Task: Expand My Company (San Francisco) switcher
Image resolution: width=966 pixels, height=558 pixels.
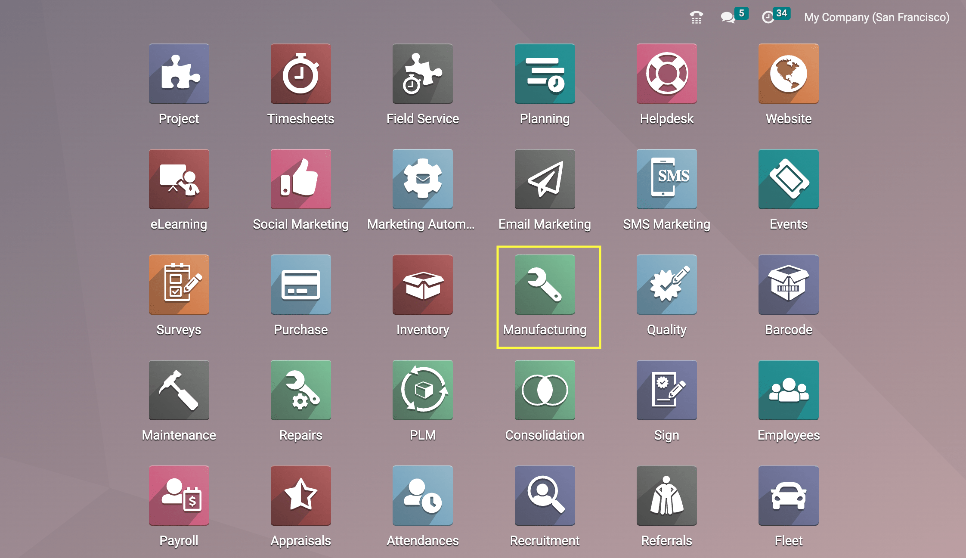Action: pyautogui.click(x=876, y=17)
